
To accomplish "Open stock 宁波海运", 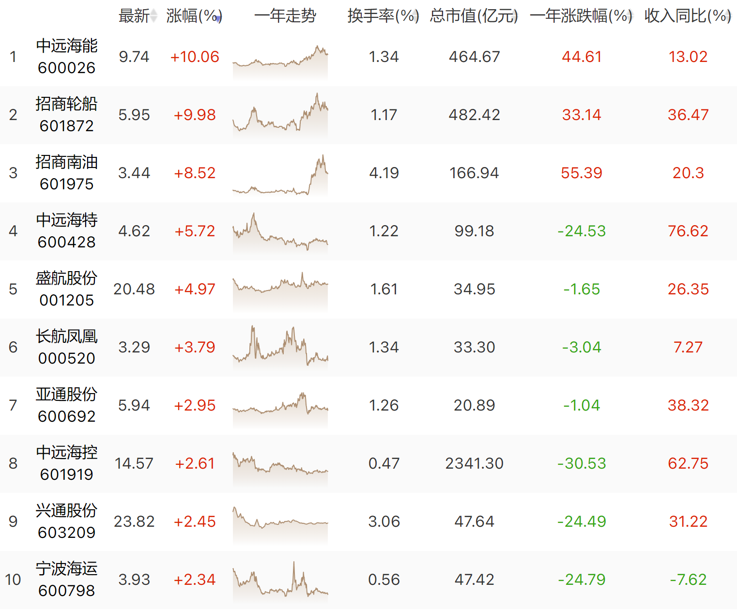I will click(67, 568).
